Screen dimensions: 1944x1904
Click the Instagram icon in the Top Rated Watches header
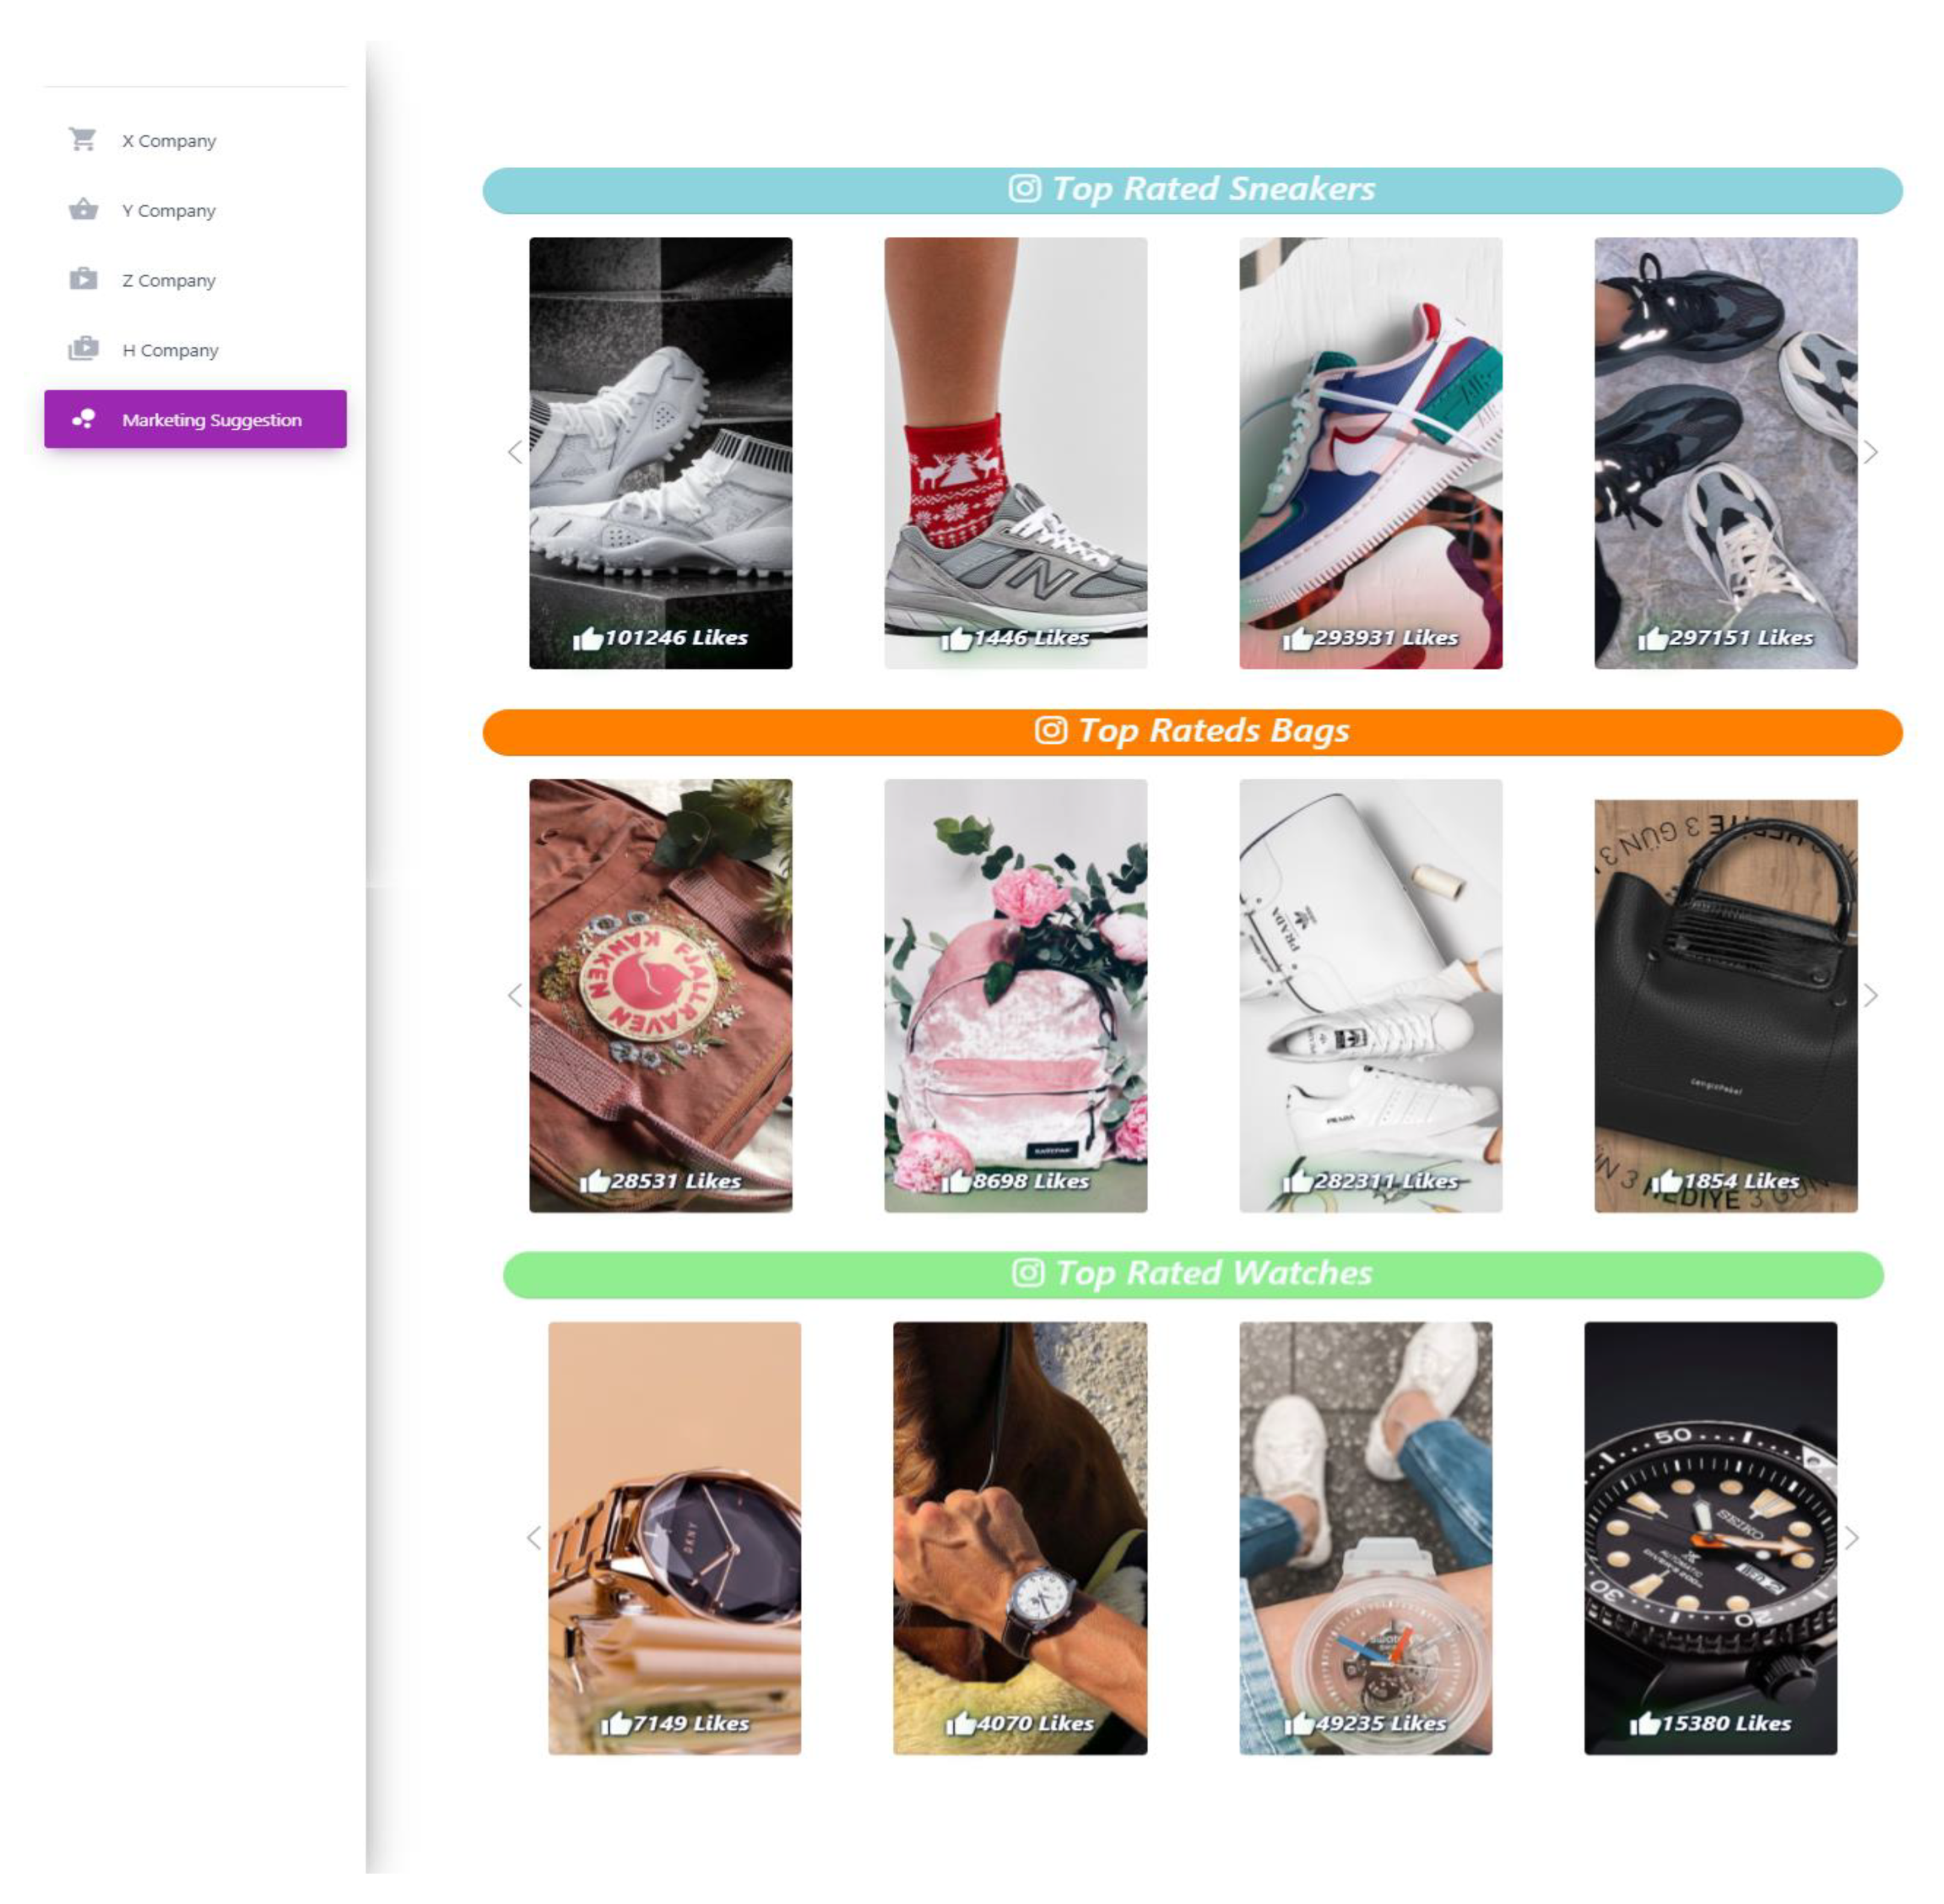point(1028,1272)
